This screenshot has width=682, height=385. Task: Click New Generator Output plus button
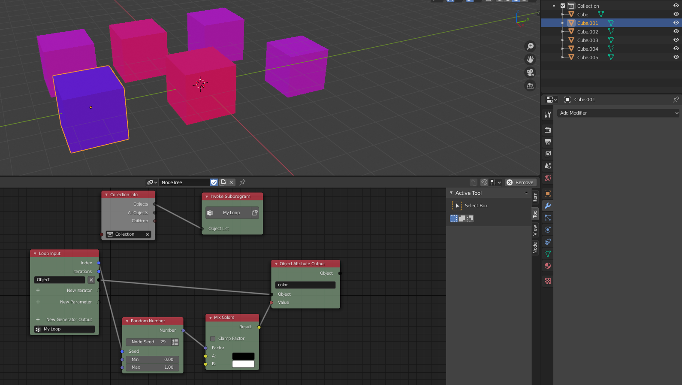click(38, 320)
